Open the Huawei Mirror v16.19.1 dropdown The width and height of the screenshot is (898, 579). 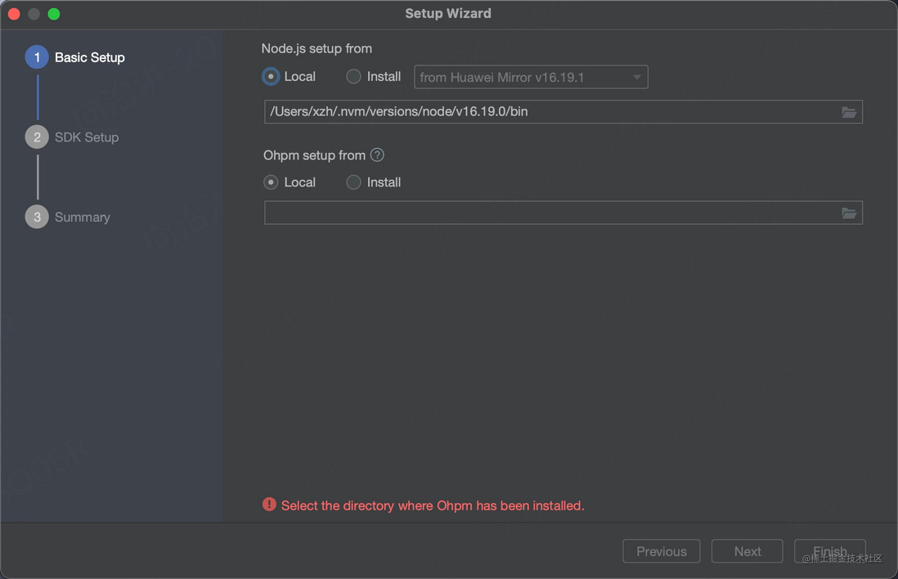pyautogui.click(x=531, y=78)
